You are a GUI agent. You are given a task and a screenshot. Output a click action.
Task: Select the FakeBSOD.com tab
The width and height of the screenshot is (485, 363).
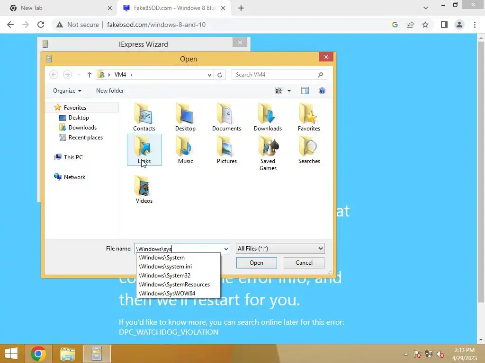coord(173,8)
